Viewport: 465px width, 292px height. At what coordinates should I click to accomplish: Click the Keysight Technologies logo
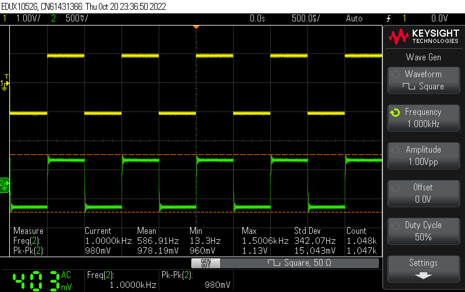point(424,37)
